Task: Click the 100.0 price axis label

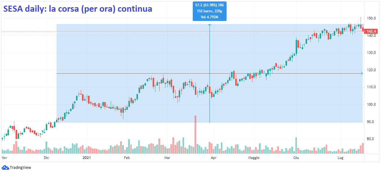Action: coord(372,104)
